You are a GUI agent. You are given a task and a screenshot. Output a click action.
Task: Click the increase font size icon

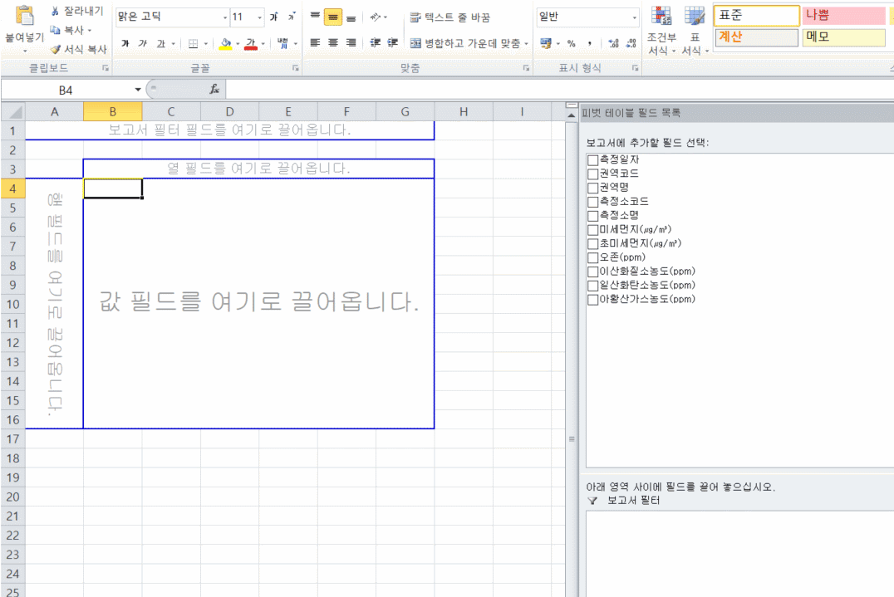tap(273, 17)
